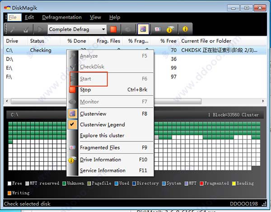Click the green Unknown legend swatch
271x212 pixels.
tap(64, 184)
